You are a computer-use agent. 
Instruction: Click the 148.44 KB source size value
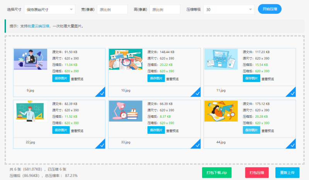(x=167, y=52)
